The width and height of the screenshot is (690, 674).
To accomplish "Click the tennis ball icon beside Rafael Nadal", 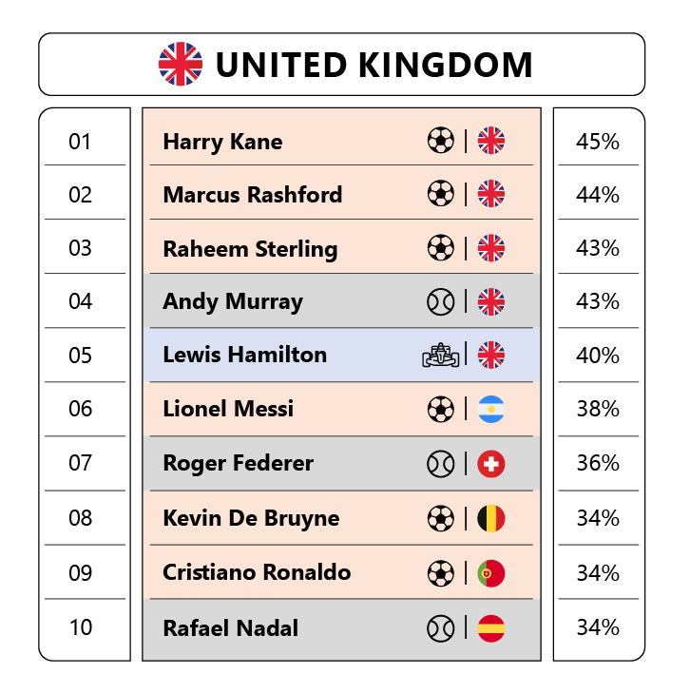I will (440, 628).
